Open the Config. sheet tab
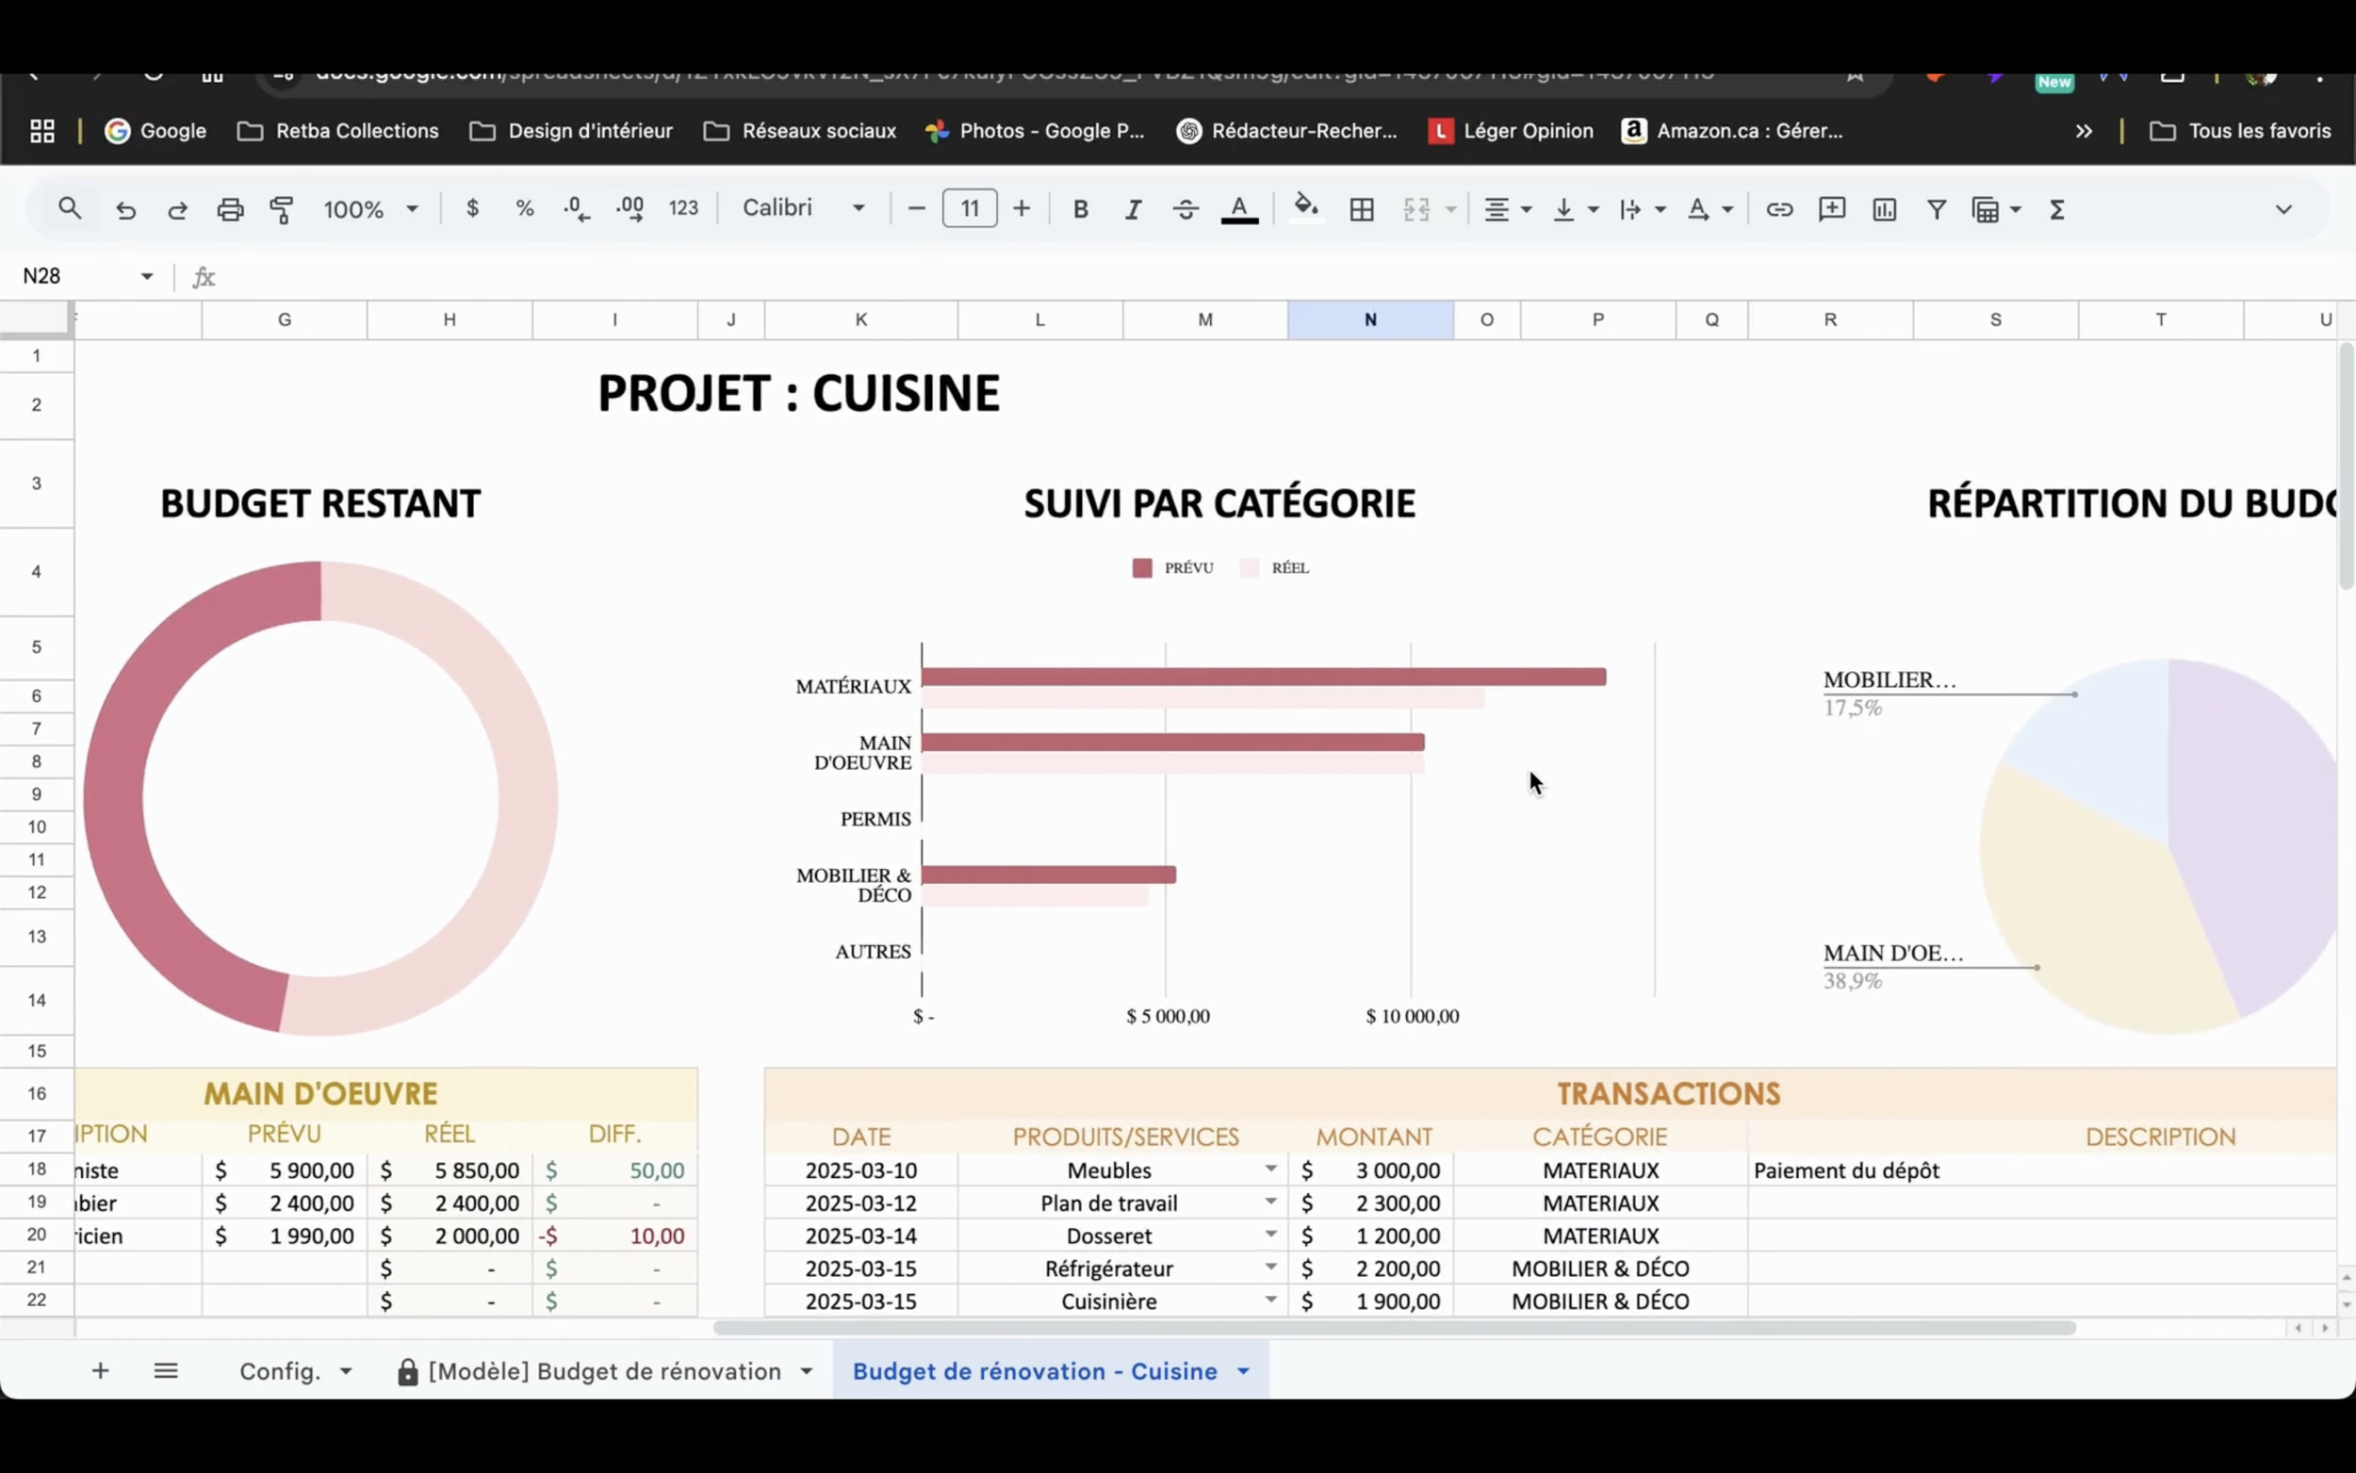 (280, 1370)
